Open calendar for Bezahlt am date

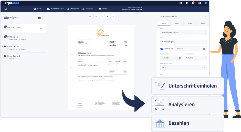coord(204,49)
